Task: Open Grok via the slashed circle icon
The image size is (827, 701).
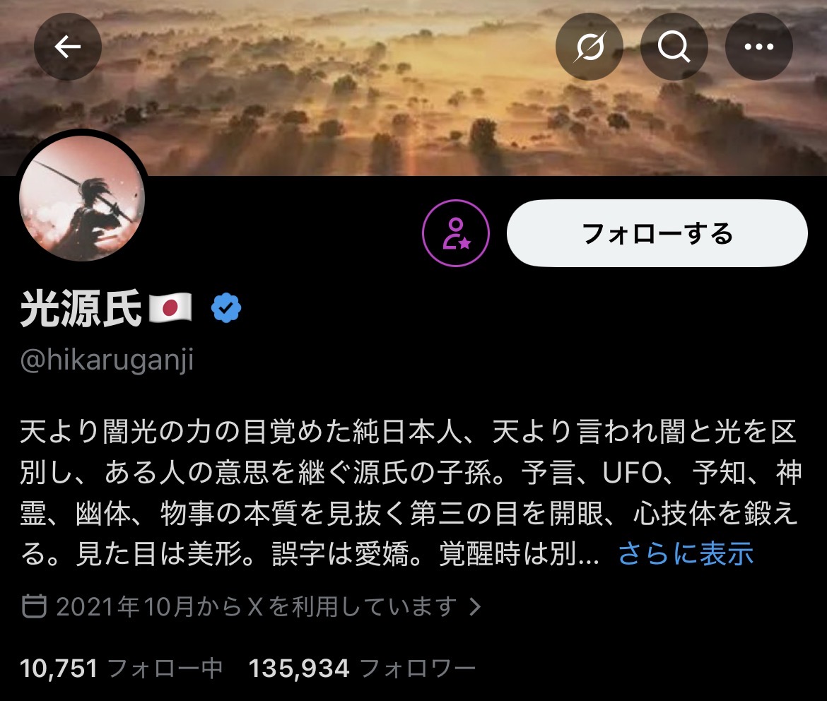Action: tap(589, 47)
